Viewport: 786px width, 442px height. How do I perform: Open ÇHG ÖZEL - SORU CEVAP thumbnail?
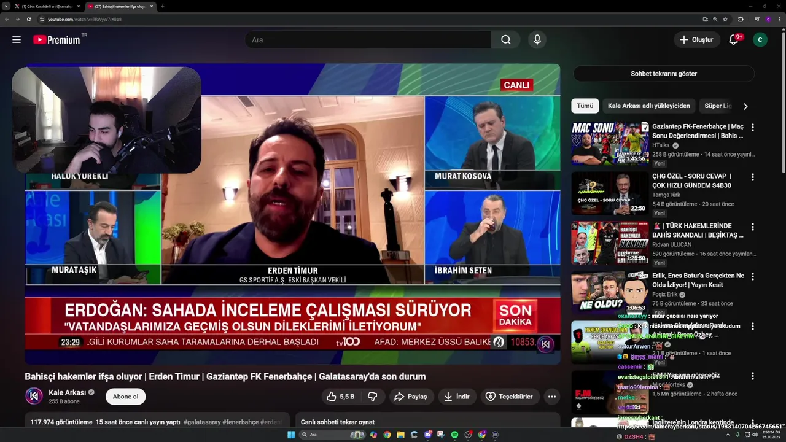click(x=610, y=193)
